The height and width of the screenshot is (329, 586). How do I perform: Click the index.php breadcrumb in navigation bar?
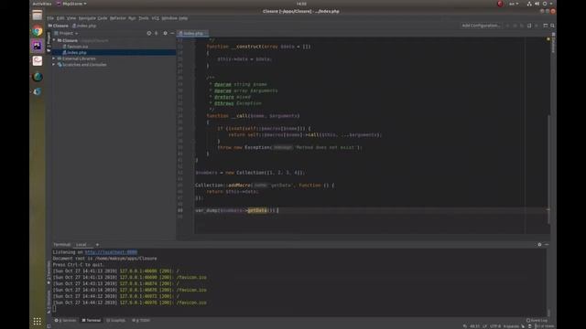coord(84,26)
